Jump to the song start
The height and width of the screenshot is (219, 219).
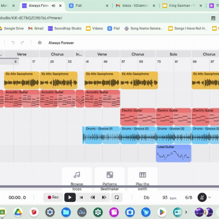[81, 197]
